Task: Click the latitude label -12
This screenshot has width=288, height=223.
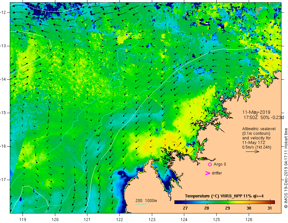Action: [4, 12]
